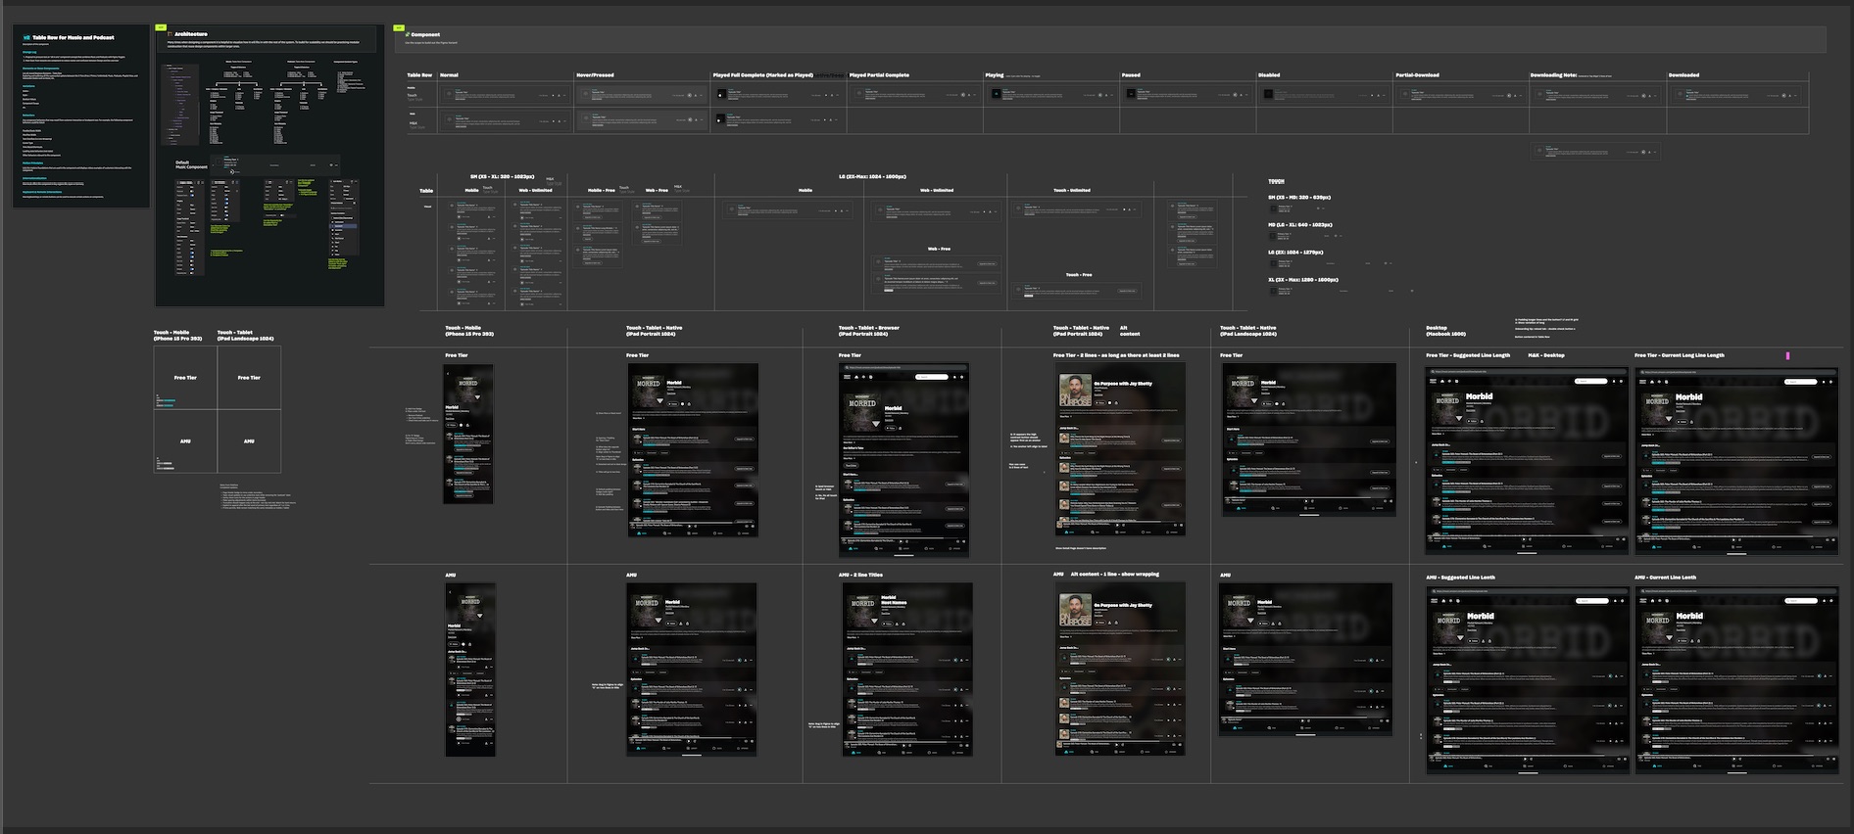
Task: Select the Architecture heading text
Action: click(x=190, y=34)
